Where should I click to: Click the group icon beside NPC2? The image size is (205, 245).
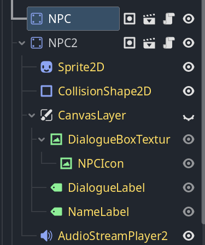(130, 43)
